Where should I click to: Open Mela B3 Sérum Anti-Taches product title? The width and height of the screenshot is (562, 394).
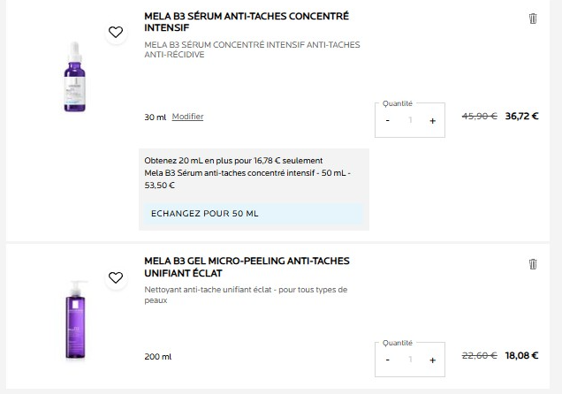coord(247,22)
